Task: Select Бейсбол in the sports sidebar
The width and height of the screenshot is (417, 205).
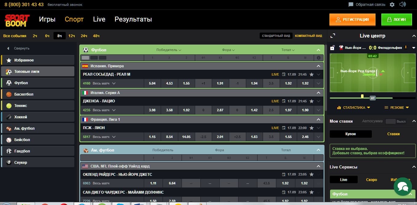Action: click(38, 140)
